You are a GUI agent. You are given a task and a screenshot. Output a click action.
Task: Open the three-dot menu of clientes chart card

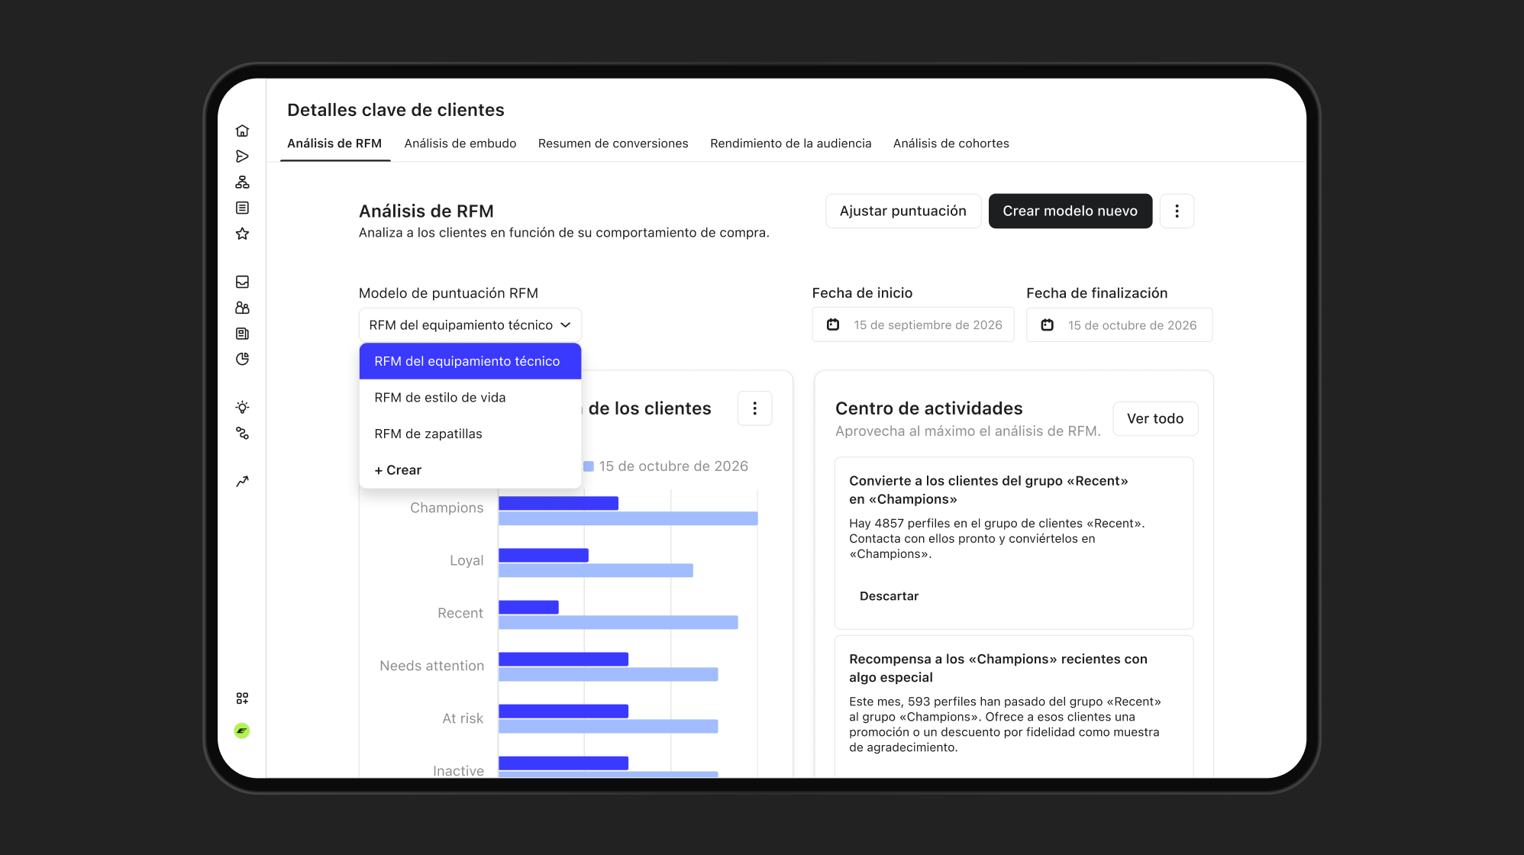754,408
